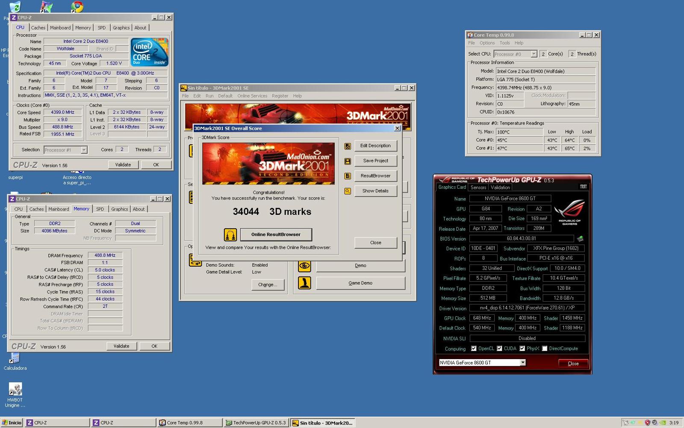Click the ROG logo in GPU-Z

click(x=569, y=212)
